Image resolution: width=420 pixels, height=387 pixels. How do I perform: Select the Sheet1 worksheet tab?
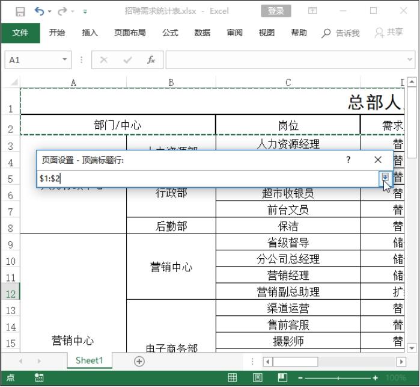tap(89, 361)
